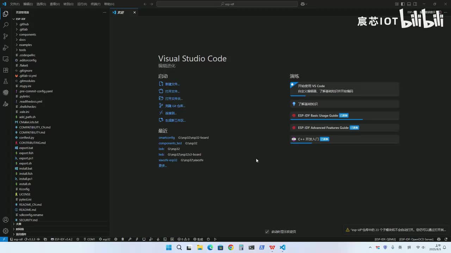Open recent project xiaozhi-esp32
Viewport: 451px width, 253px height.
pyautogui.click(x=168, y=160)
